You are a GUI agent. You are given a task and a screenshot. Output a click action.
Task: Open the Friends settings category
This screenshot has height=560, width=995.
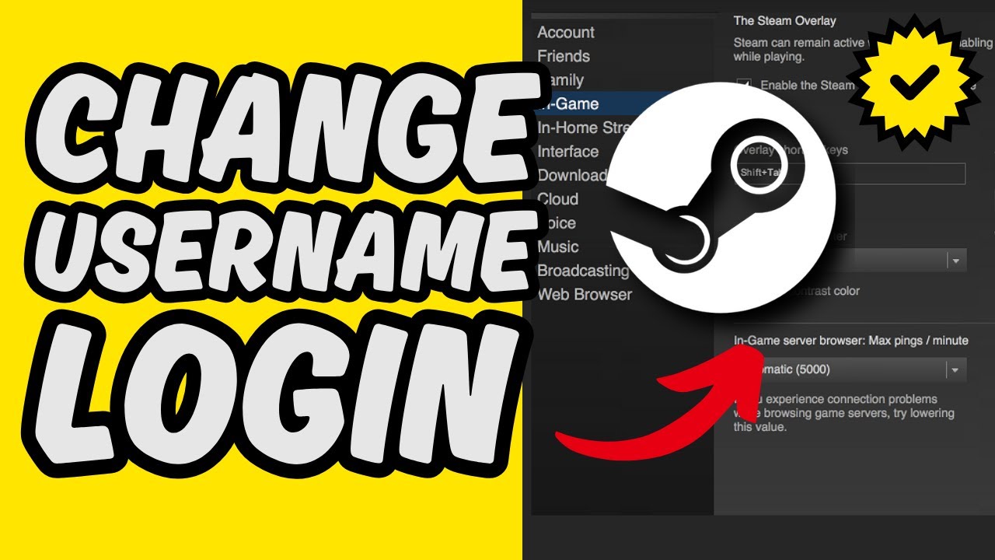tap(564, 56)
